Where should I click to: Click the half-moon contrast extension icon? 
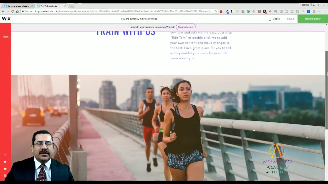232,11
